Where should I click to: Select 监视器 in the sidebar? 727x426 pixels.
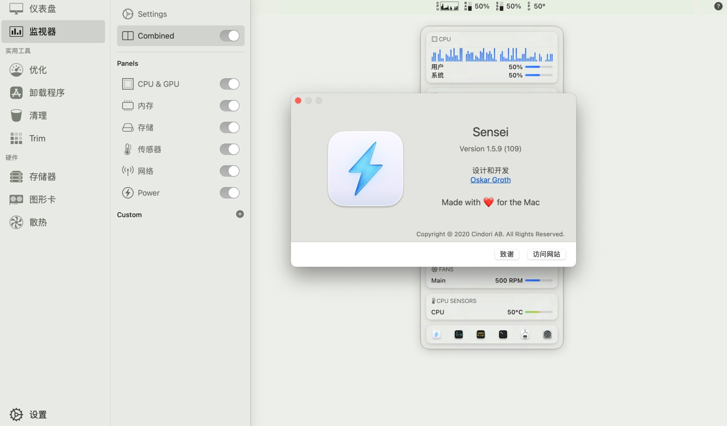pos(53,31)
